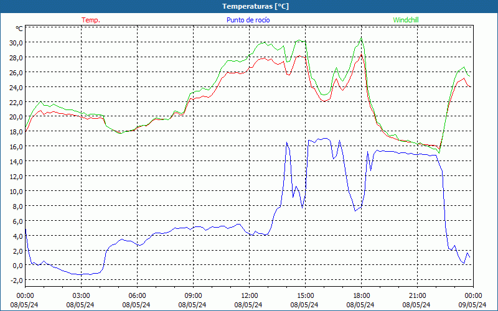Click the '4,0' y-axis value

[17, 236]
